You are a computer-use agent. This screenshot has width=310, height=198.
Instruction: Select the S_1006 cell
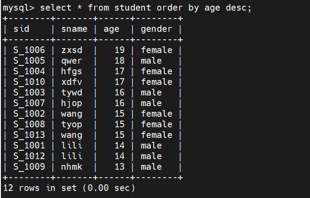[x=29, y=50]
